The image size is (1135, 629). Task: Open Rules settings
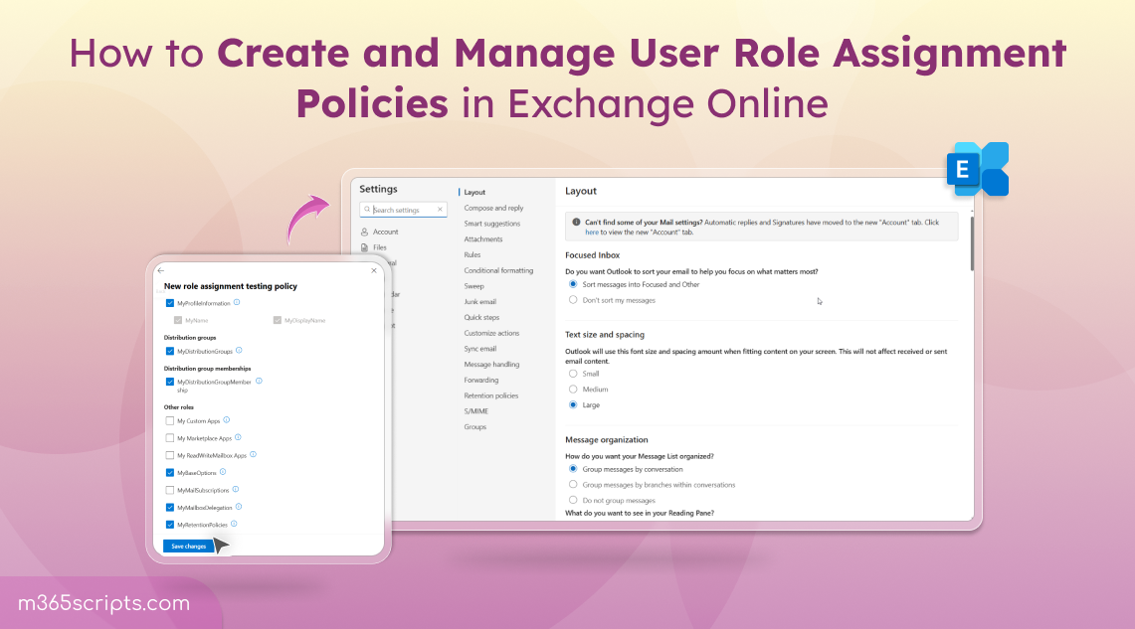click(473, 254)
